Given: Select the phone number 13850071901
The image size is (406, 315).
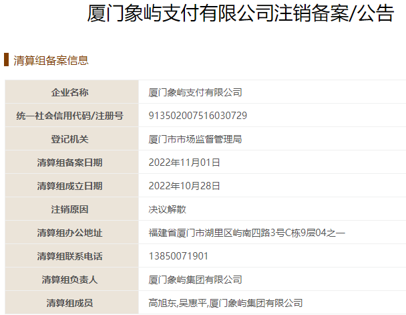Looking at the screenshot, I should (178, 256).
